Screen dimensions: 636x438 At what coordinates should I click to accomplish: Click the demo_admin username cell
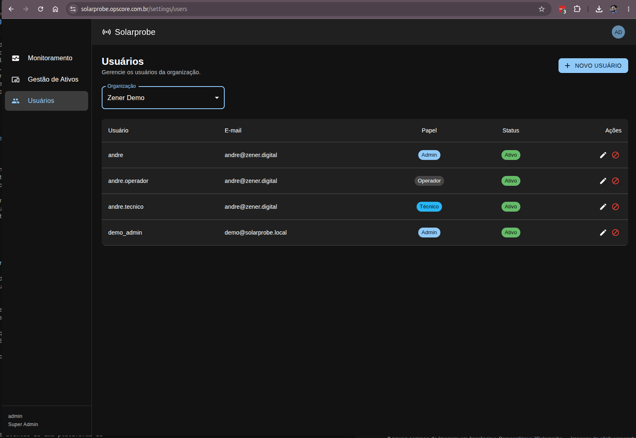tap(125, 233)
